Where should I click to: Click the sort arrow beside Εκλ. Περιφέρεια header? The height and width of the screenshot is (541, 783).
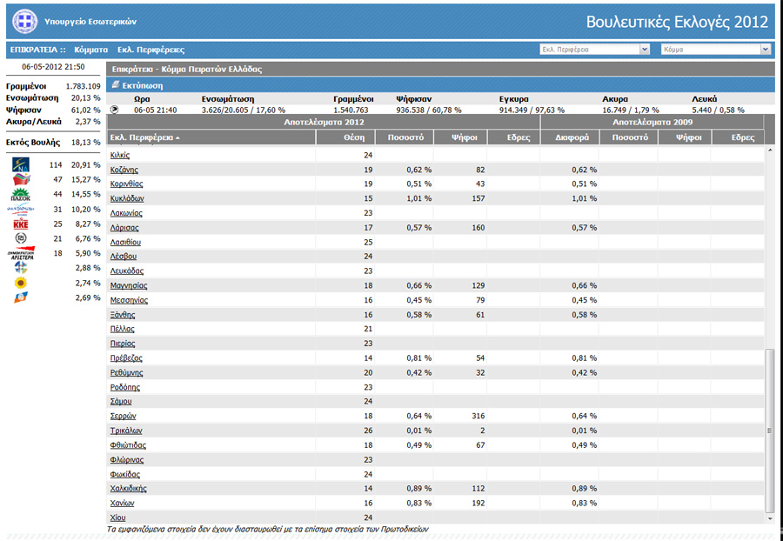coord(177,137)
